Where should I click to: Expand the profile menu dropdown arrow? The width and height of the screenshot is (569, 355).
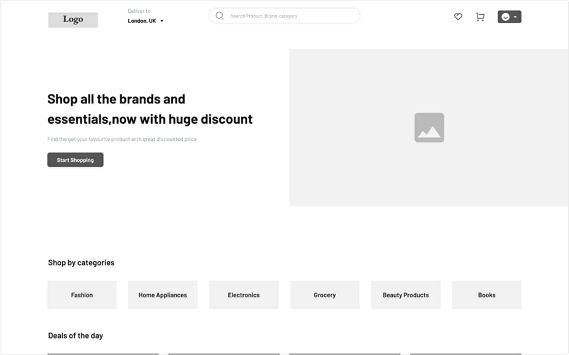coord(515,17)
